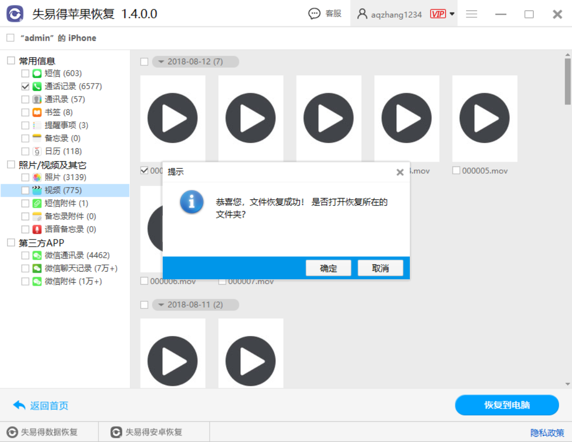Open the second video thumbnail in 2018-08-11 group
Screen dimensions: 572x442
(x=250, y=353)
